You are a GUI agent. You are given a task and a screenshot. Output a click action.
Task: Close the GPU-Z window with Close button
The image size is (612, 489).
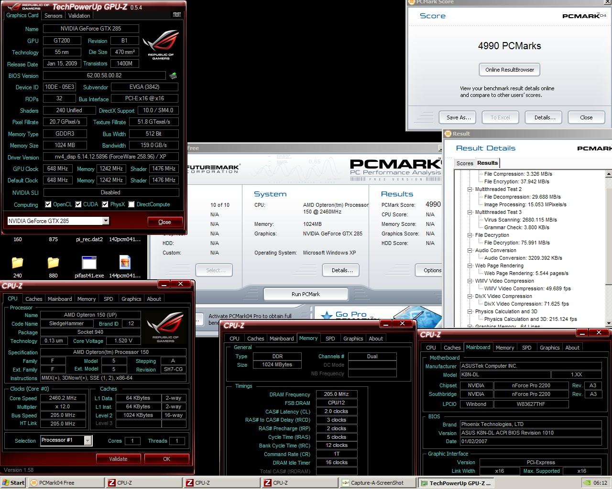164,222
